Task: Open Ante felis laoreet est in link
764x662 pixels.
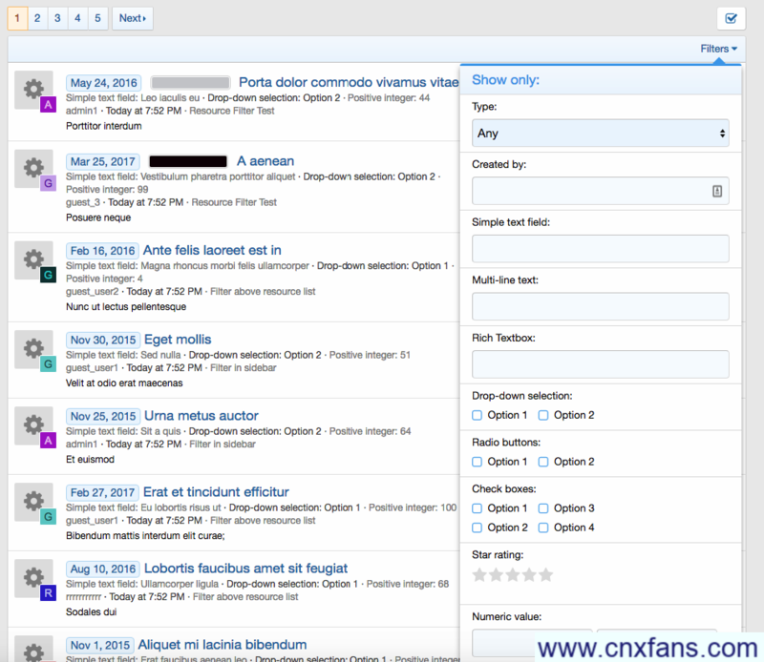Action: point(212,250)
